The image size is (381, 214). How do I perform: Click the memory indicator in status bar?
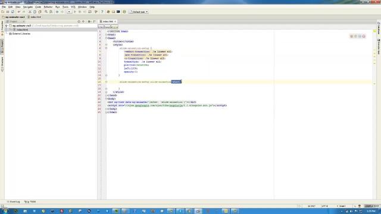coord(372,206)
